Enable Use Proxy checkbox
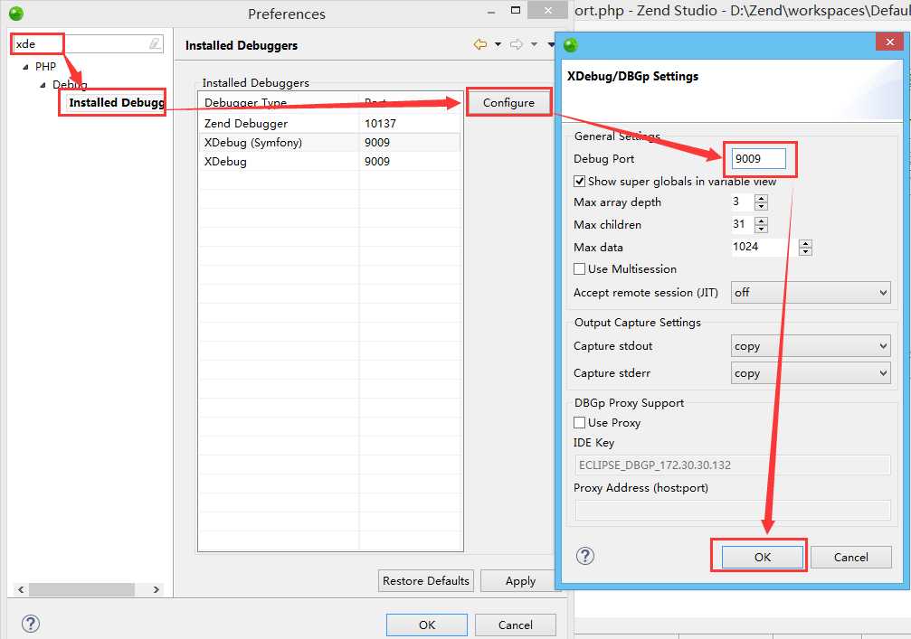Viewport: 911px width, 639px height. 579,422
